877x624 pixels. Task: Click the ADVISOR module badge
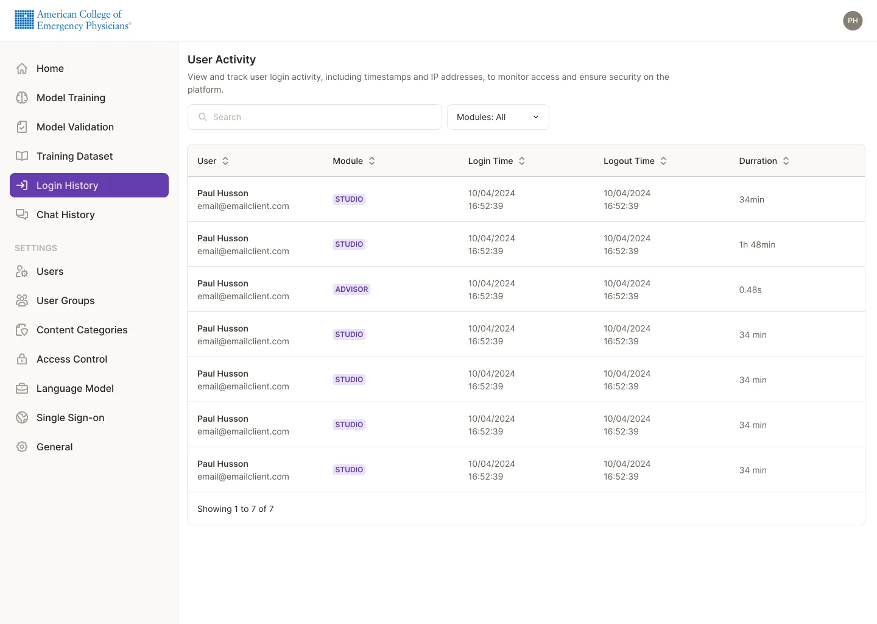coord(351,289)
